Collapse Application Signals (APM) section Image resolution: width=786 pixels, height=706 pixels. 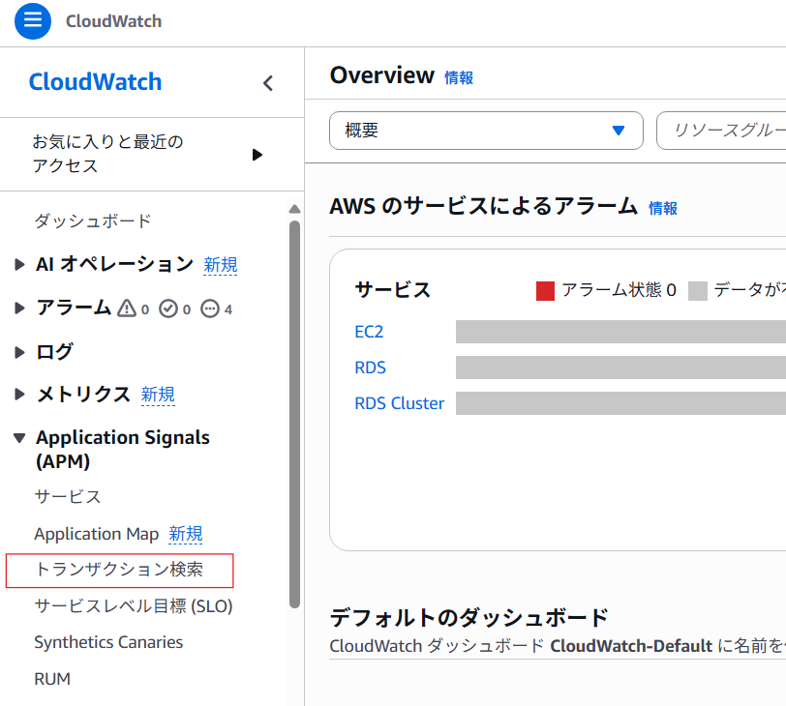tap(20, 438)
